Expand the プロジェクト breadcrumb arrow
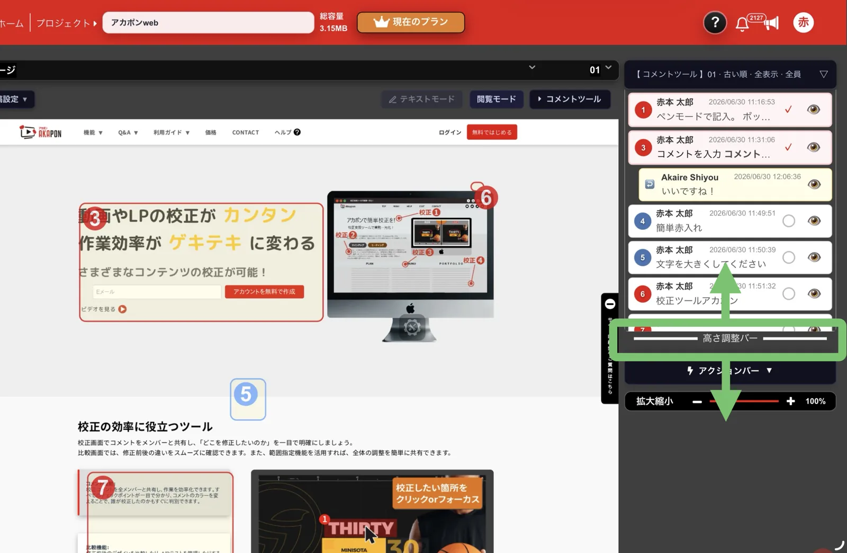This screenshot has height=553, width=847. click(95, 23)
